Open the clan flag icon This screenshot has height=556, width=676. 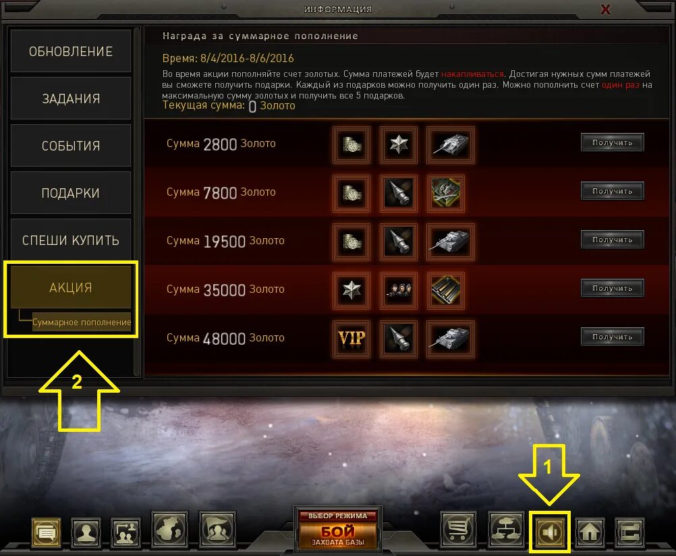[217, 529]
